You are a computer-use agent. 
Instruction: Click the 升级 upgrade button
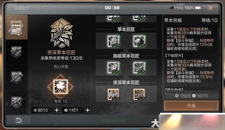(191, 106)
